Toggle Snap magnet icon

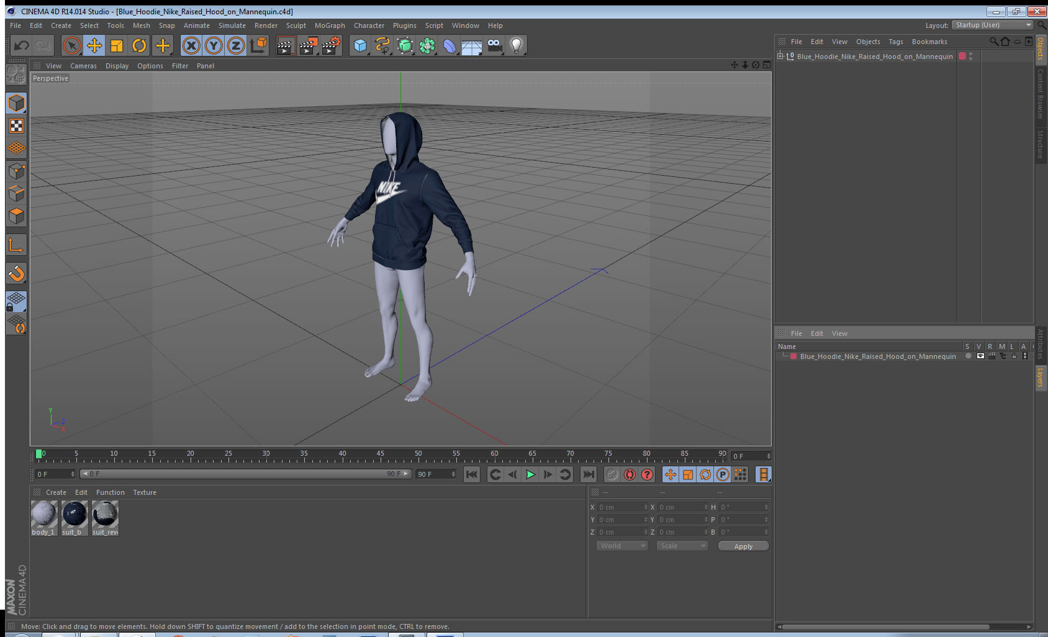click(16, 273)
